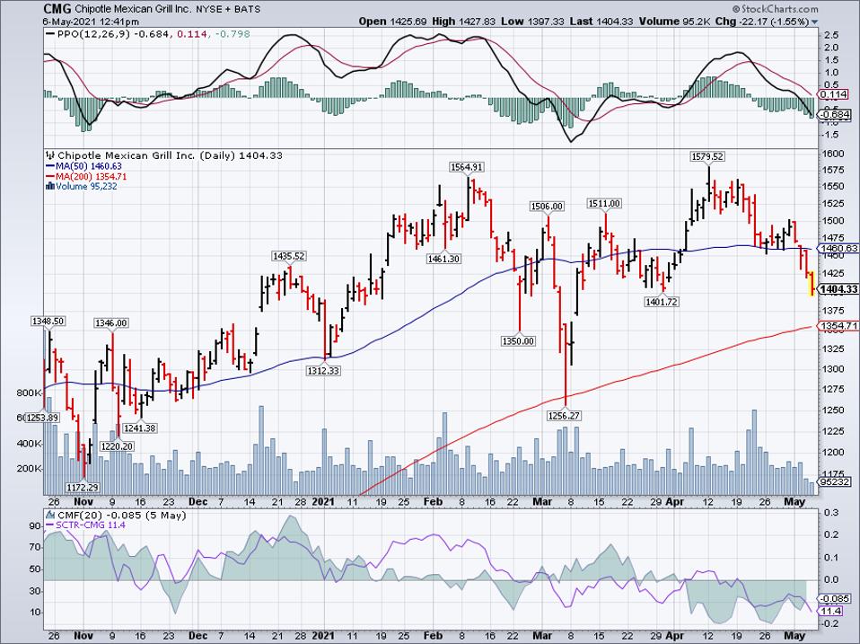This screenshot has height=644, width=860.
Task: Click the 1220.20 price label
Action: coord(117,446)
